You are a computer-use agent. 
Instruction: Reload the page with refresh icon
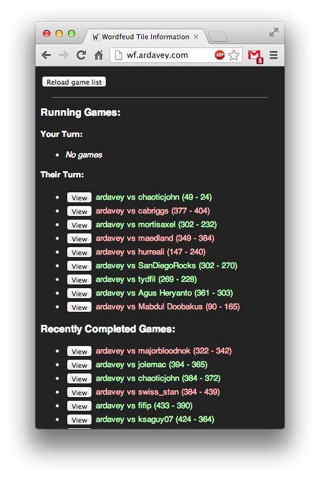[x=81, y=55]
